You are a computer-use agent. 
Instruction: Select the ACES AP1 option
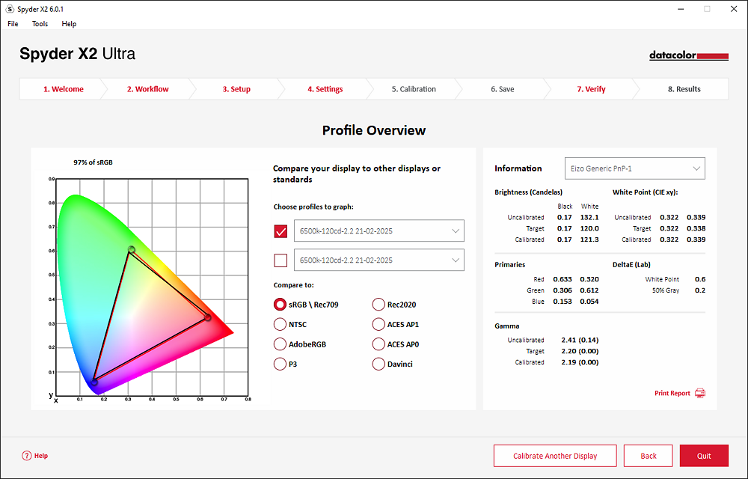point(378,324)
